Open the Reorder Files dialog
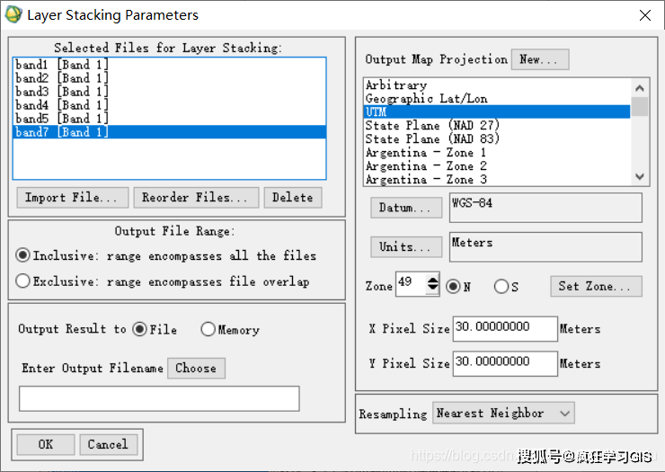The height and width of the screenshot is (472, 665). (x=196, y=198)
